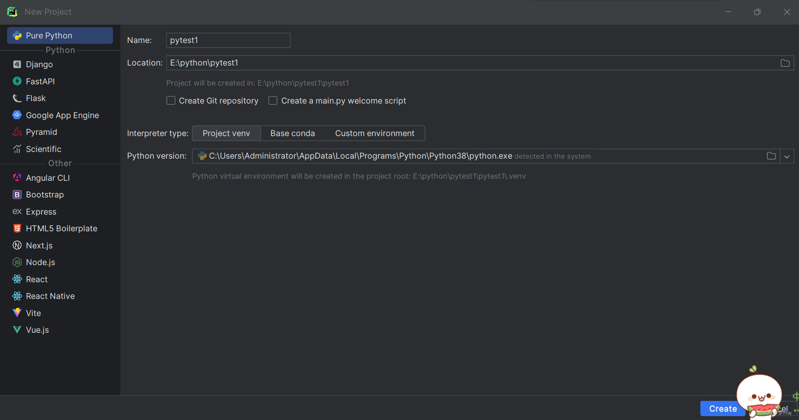Choose the React Native project icon
This screenshot has height=420, width=799.
tap(17, 296)
